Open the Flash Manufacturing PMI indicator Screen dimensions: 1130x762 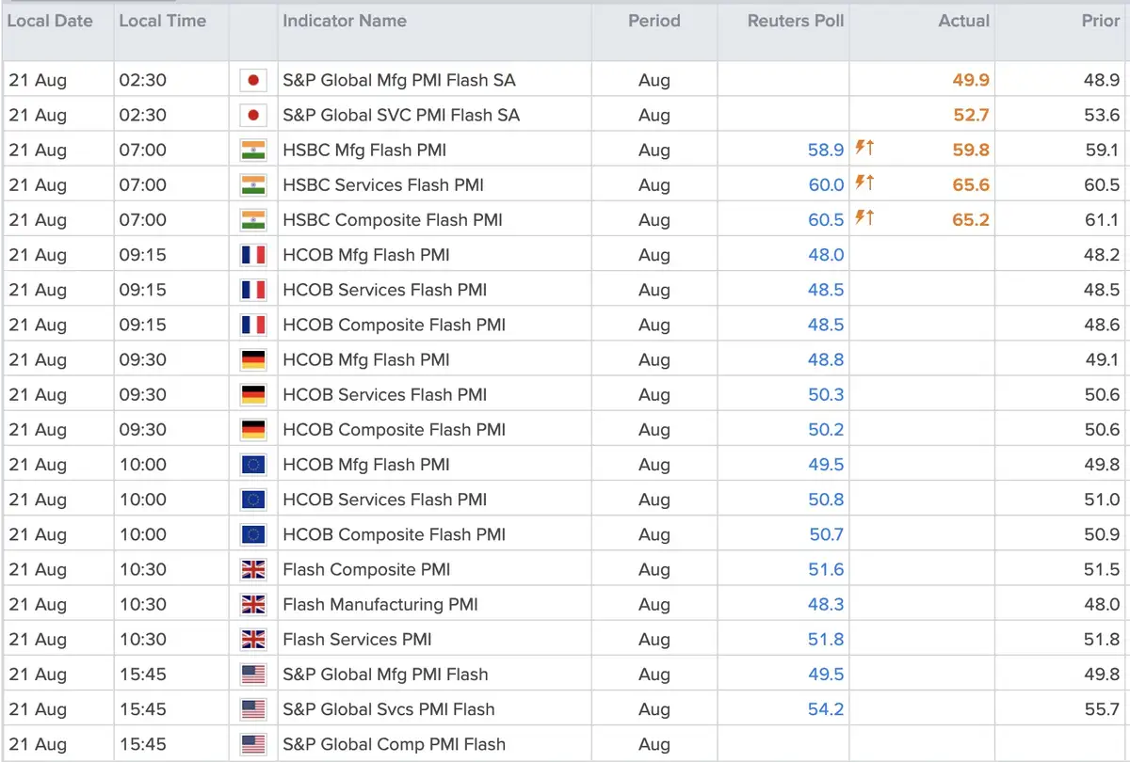[380, 604]
